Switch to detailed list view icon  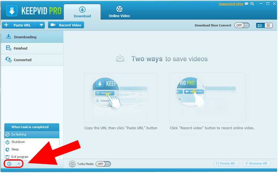point(260,26)
